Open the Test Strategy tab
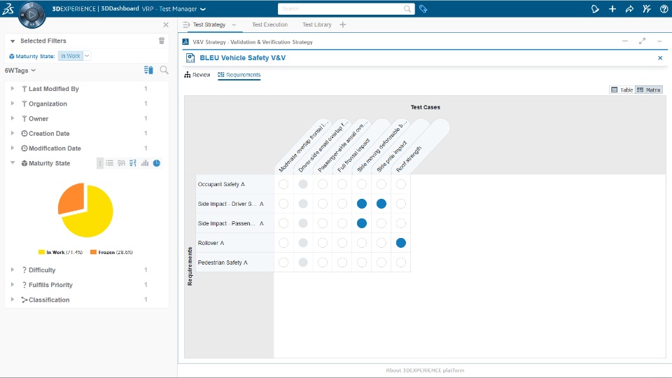Screen dimensions: 672x378 coord(209,25)
